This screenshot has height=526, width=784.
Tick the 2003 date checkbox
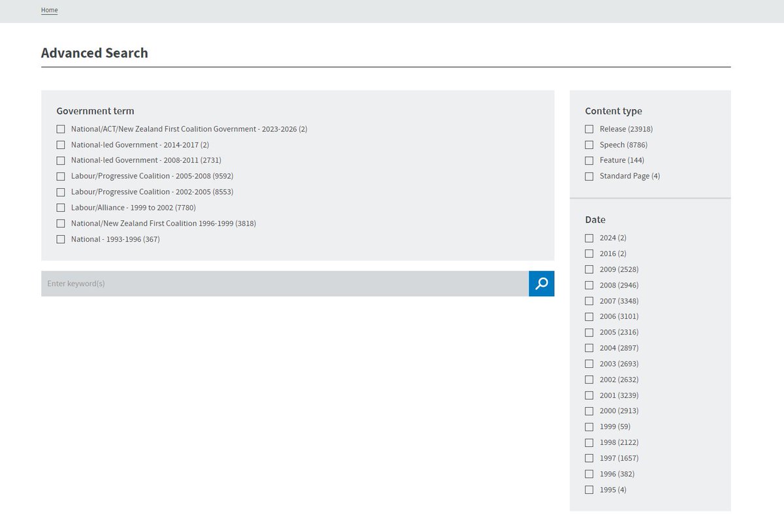[589, 364]
